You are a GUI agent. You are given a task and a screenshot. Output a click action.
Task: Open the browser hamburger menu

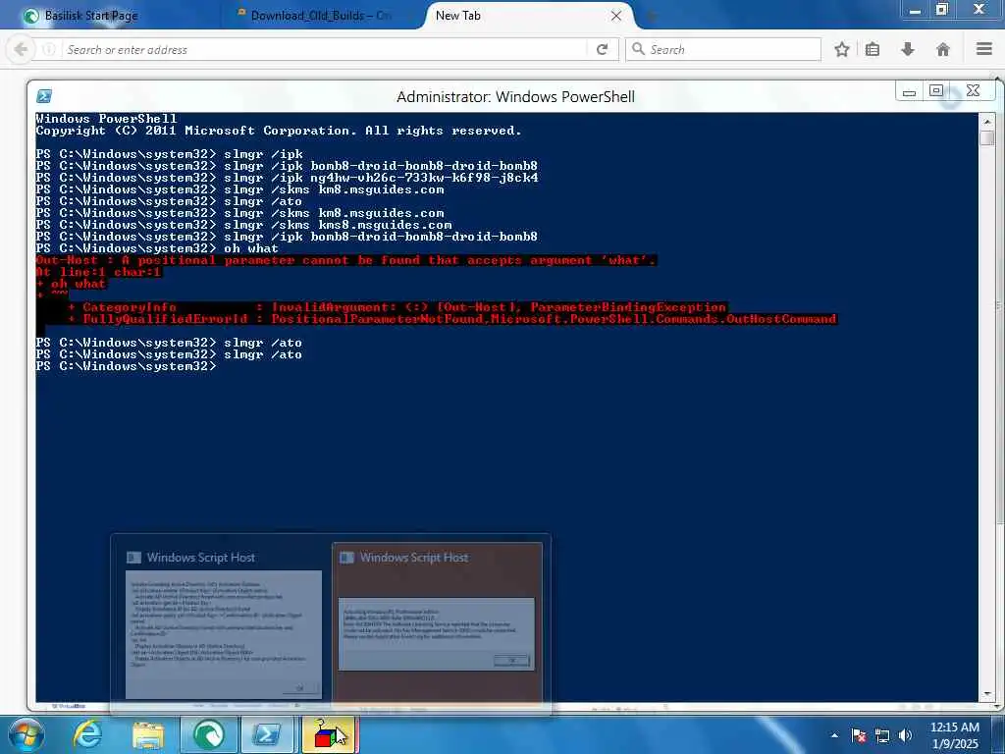point(984,49)
